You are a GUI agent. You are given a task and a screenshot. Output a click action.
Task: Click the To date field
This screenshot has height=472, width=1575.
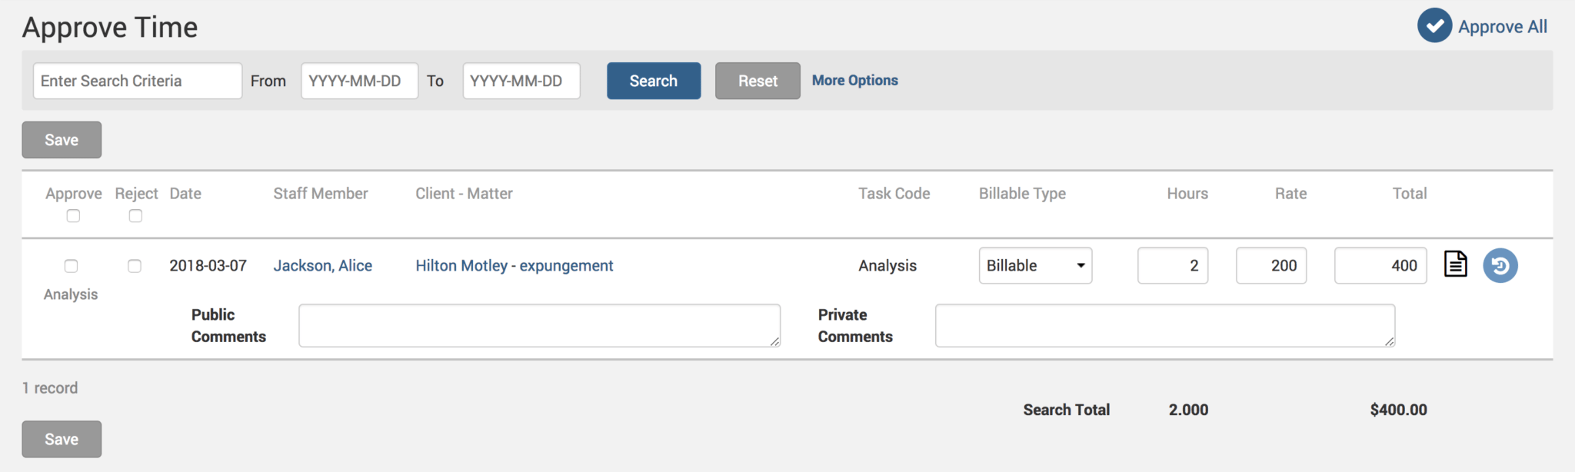click(521, 81)
